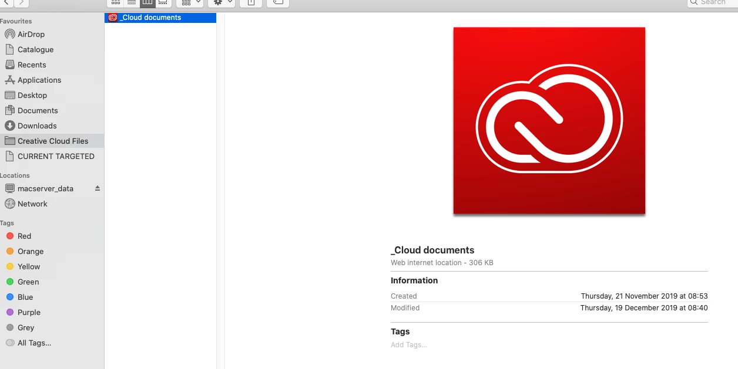
Task: Filter by the Red tag
Action: (52, 236)
